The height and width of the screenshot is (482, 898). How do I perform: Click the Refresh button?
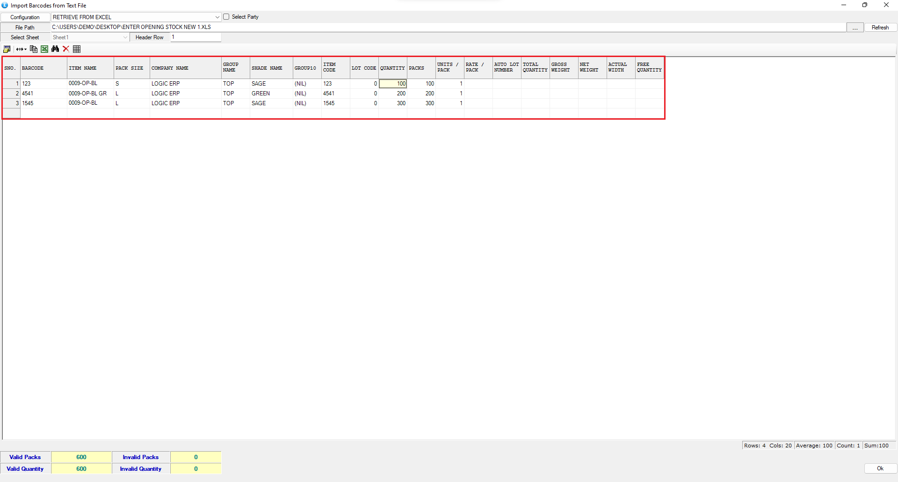coord(880,28)
